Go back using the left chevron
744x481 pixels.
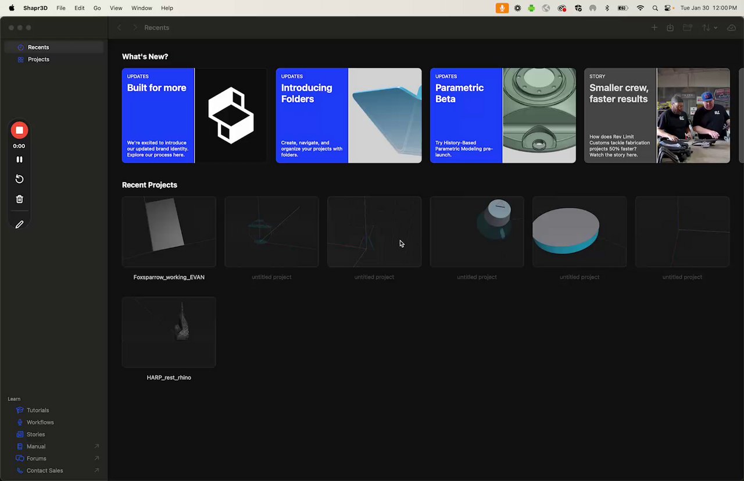tap(119, 28)
